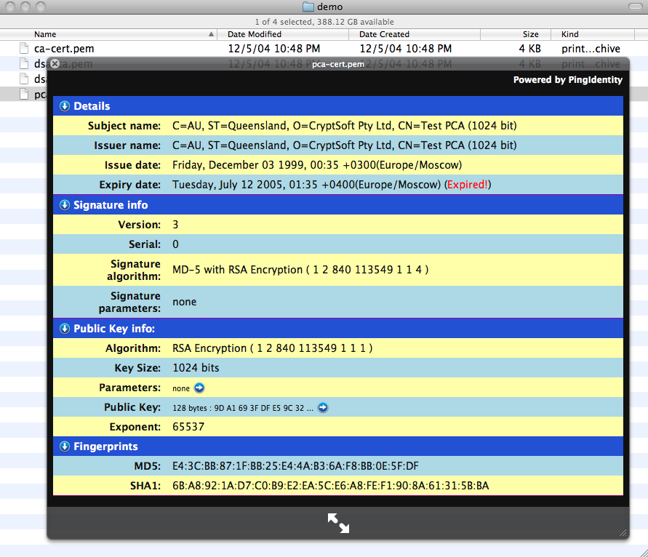This screenshot has width=648, height=557.
Task: Click the demo folder icon in title bar
Action: (x=308, y=7)
